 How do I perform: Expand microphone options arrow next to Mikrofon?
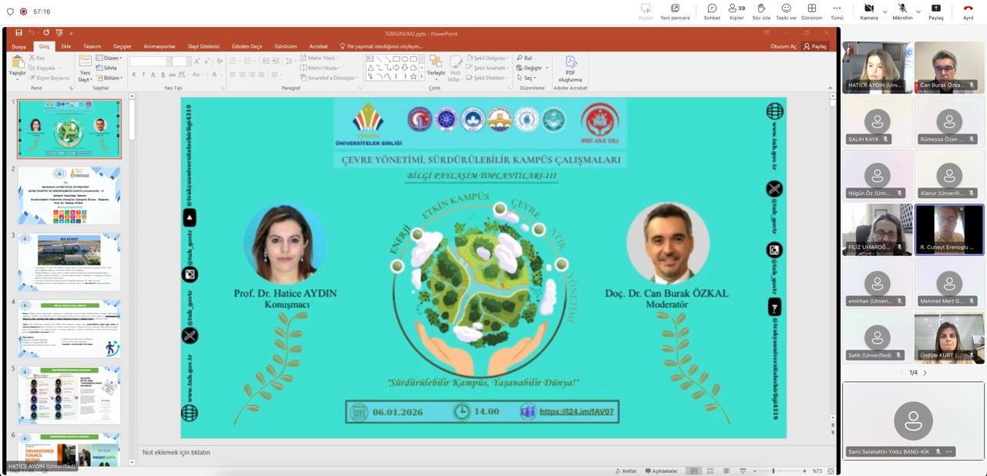(x=918, y=12)
